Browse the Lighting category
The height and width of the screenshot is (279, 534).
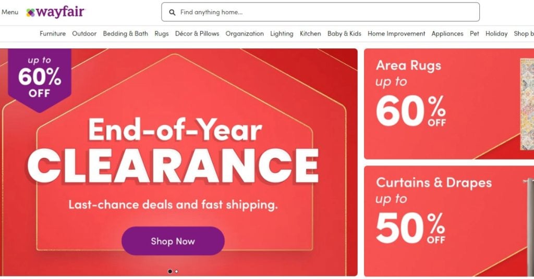(x=282, y=34)
